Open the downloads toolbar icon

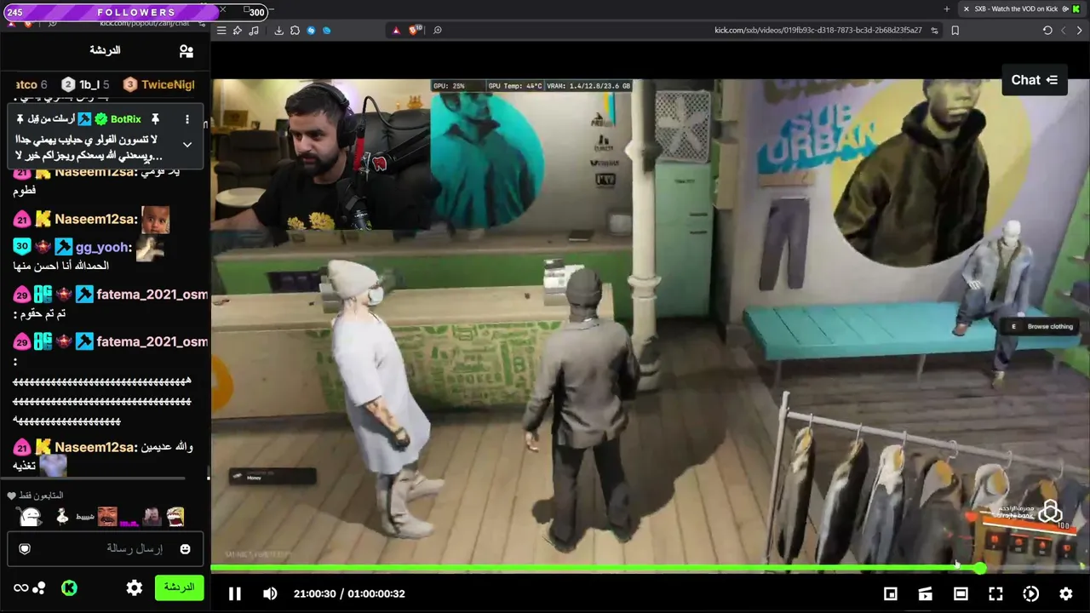(x=278, y=31)
